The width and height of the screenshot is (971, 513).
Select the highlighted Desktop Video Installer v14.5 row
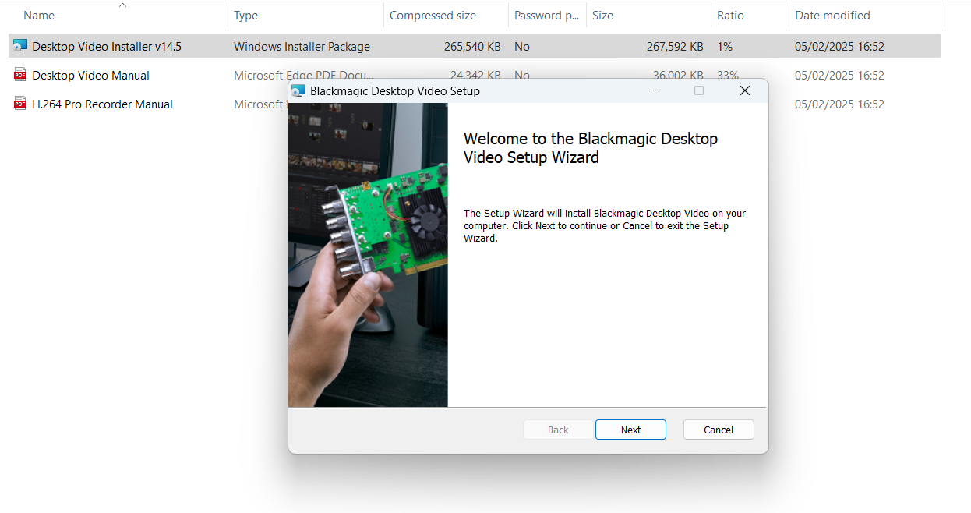coord(109,45)
